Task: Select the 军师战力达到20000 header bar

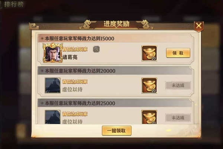Action: (115, 71)
